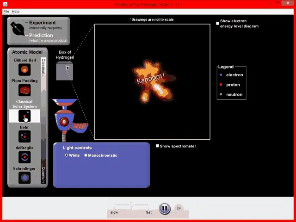Open the Help menu
This screenshot has width=296, height=222.
[x=16, y=11]
